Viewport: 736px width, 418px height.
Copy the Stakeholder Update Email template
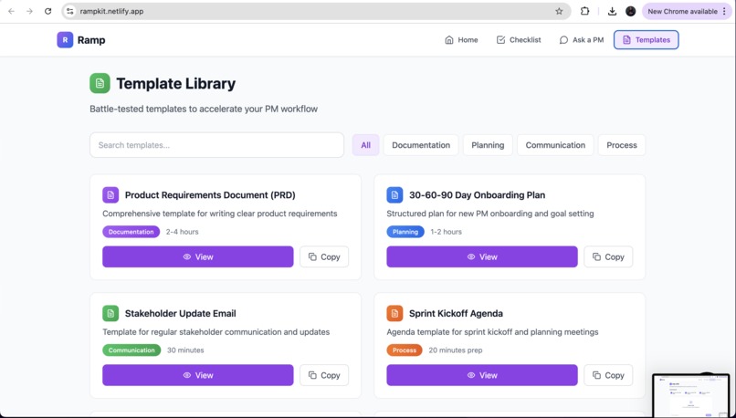pyautogui.click(x=324, y=375)
